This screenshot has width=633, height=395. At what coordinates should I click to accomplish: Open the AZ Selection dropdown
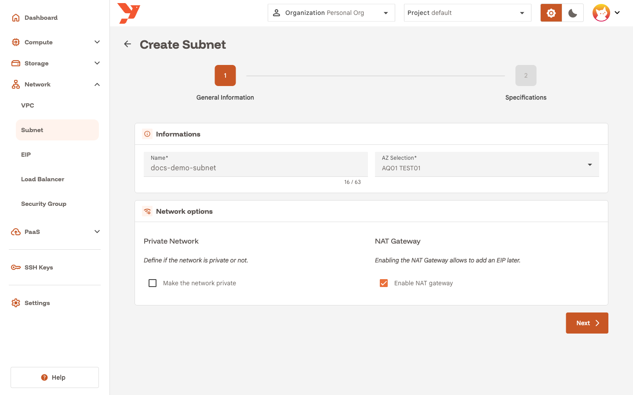(487, 164)
